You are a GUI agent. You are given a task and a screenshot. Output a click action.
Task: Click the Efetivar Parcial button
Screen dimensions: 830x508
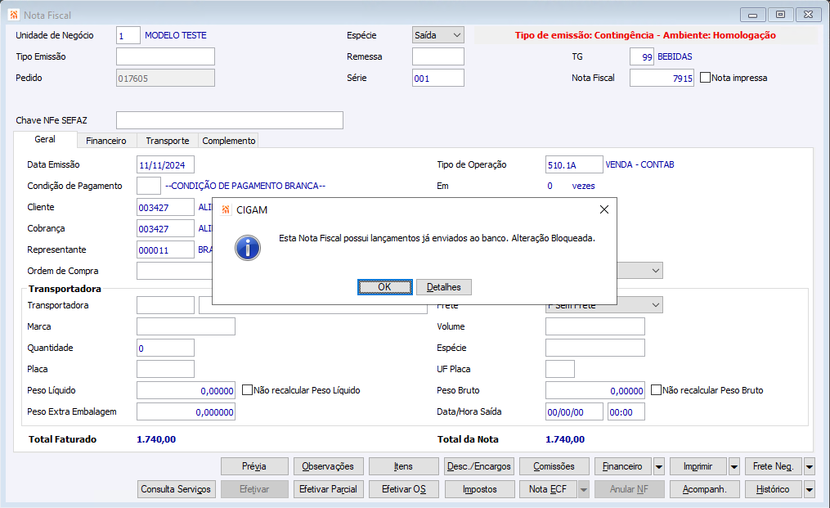(328, 489)
